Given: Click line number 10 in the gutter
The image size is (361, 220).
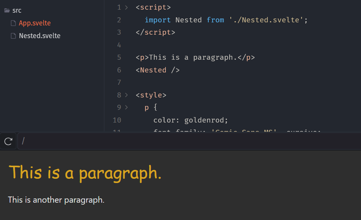Looking at the screenshot, I should pyautogui.click(x=117, y=120).
